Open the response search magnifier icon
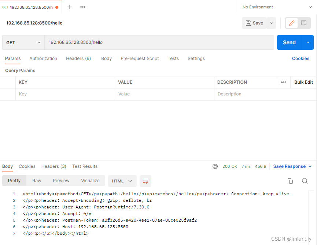This screenshot has height=245, width=317. [305, 181]
